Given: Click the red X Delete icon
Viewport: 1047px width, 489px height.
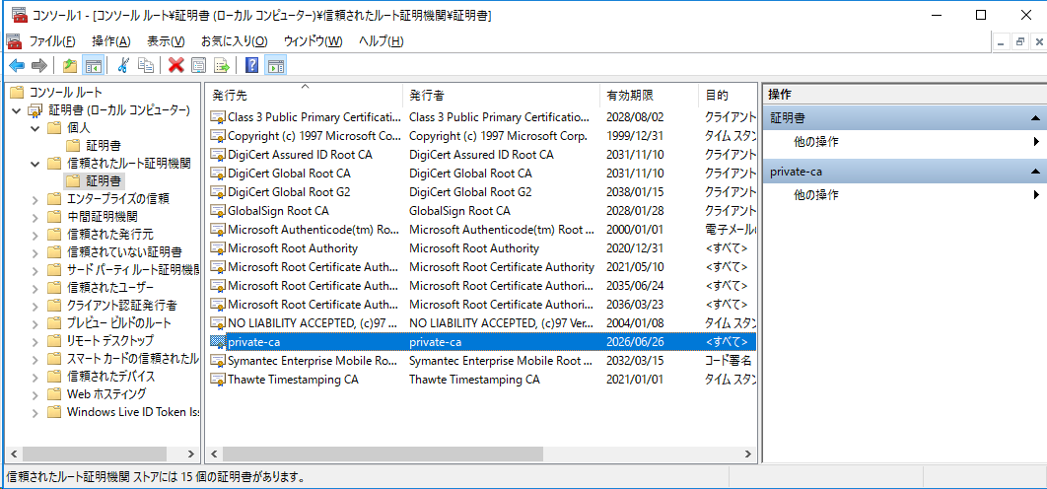Looking at the screenshot, I should pyautogui.click(x=176, y=65).
